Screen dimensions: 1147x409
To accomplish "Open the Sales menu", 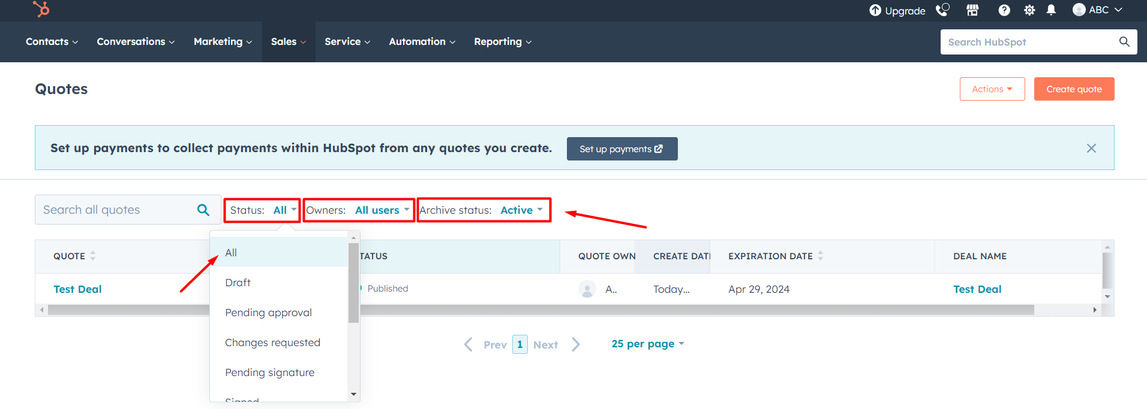I will pos(289,42).
